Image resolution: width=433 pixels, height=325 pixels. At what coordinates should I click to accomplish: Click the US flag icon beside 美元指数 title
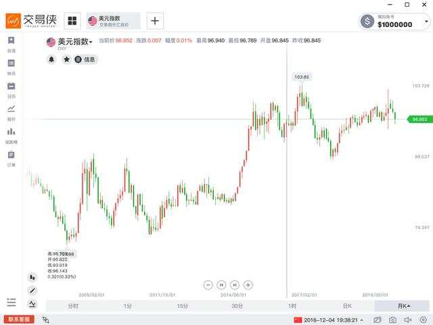[51, 42]
